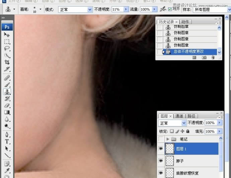Switch to the 通道 tab
Image resolution: width=231 pixels, height=178 pixels.
(179, 116)
